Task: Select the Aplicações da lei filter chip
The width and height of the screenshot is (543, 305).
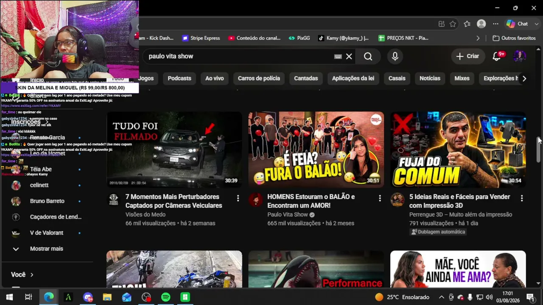Action: tap(353, 78)
